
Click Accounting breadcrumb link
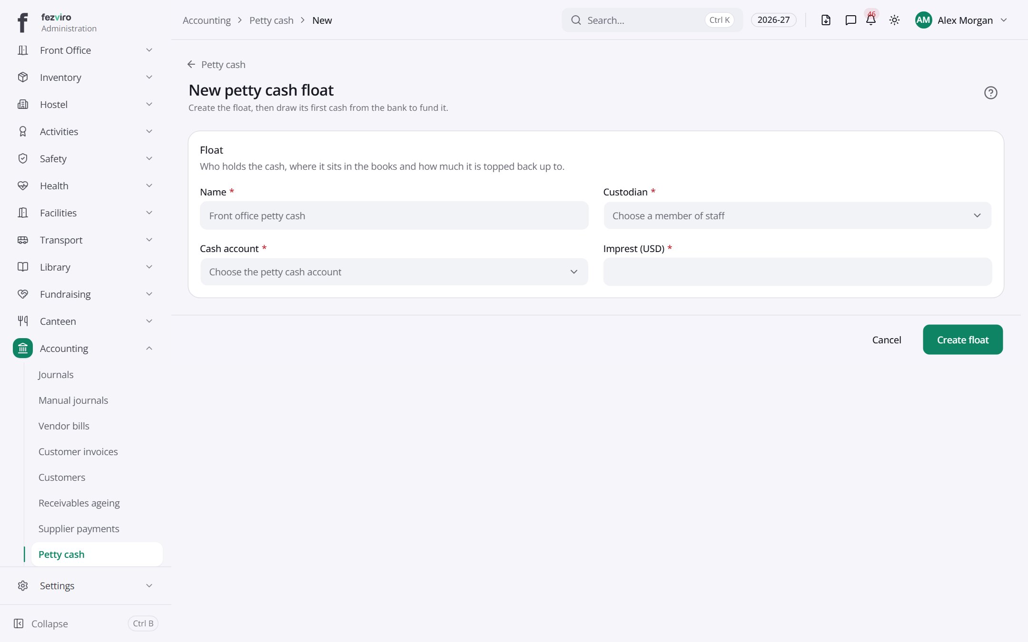click(207, 20)
